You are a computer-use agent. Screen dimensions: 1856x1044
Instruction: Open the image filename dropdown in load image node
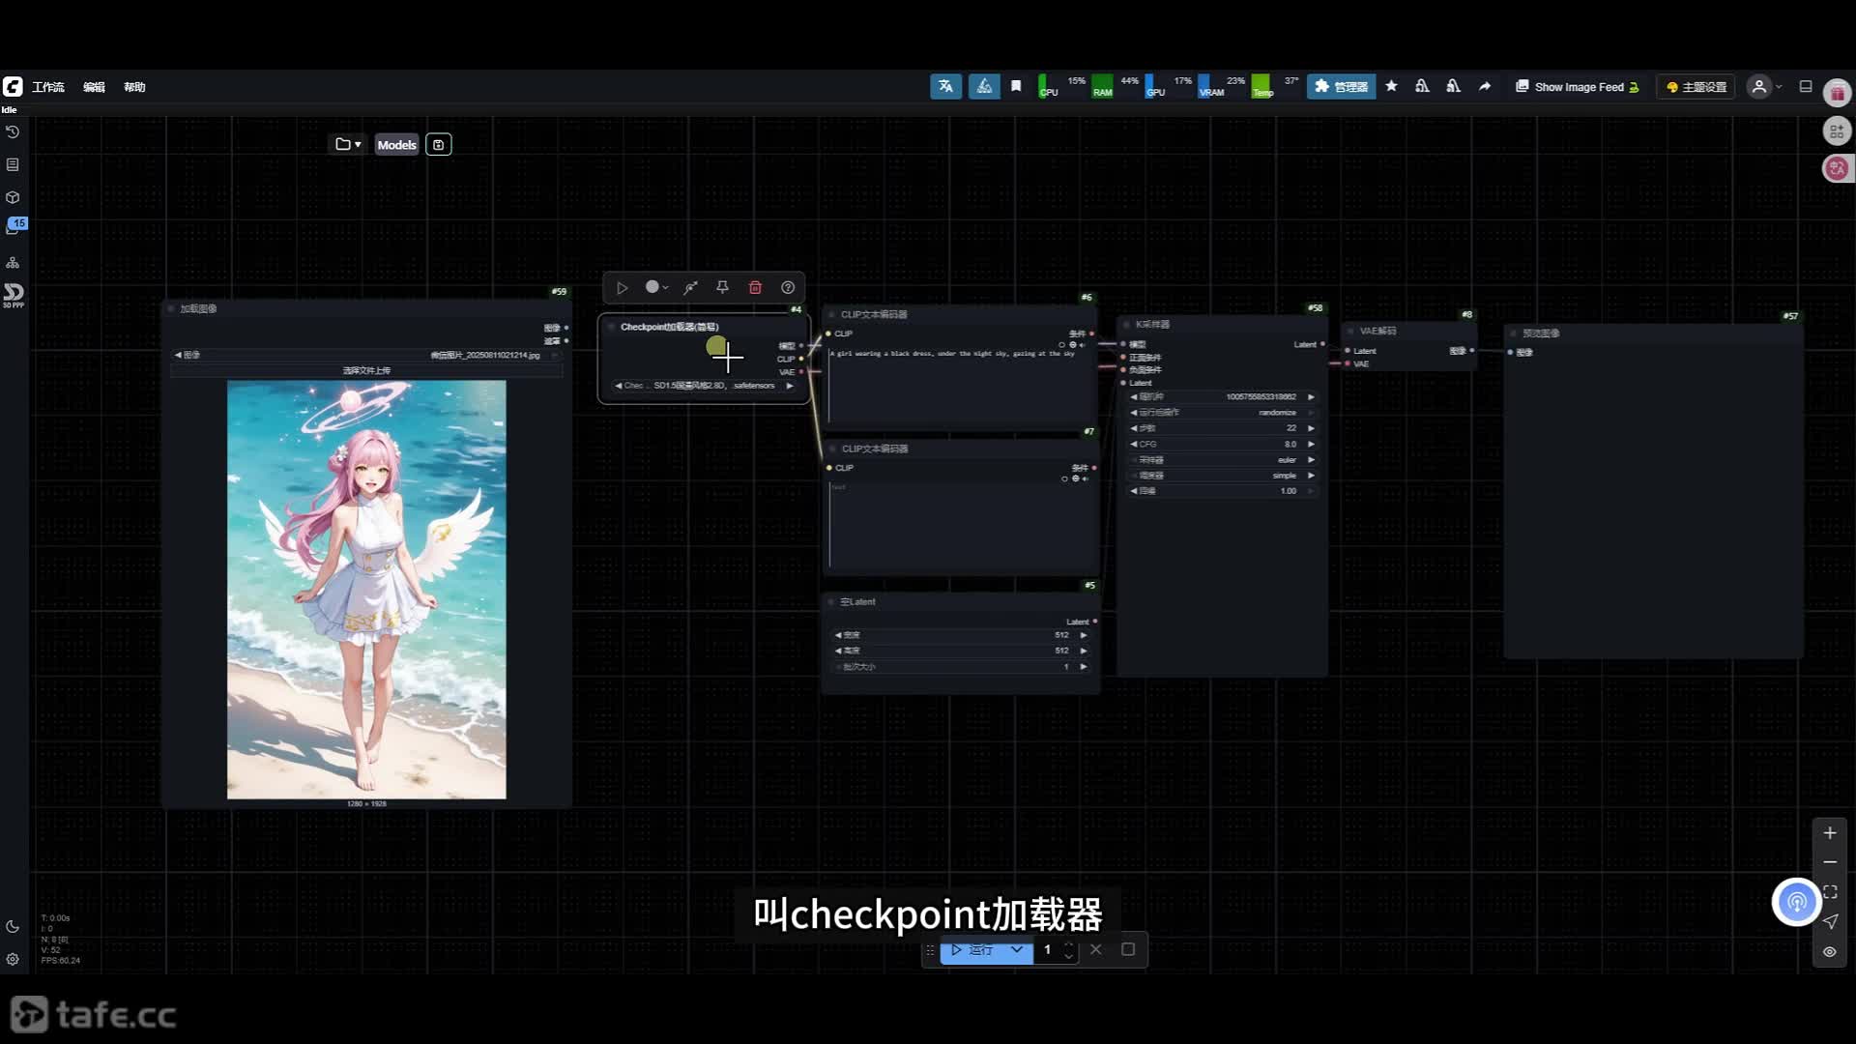pyautogui.click(x=366, y=355)
